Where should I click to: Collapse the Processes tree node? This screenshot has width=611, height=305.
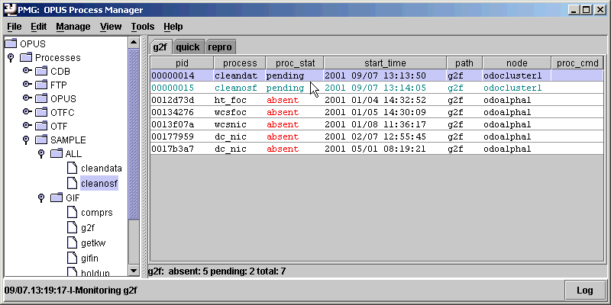coord(11,57)
